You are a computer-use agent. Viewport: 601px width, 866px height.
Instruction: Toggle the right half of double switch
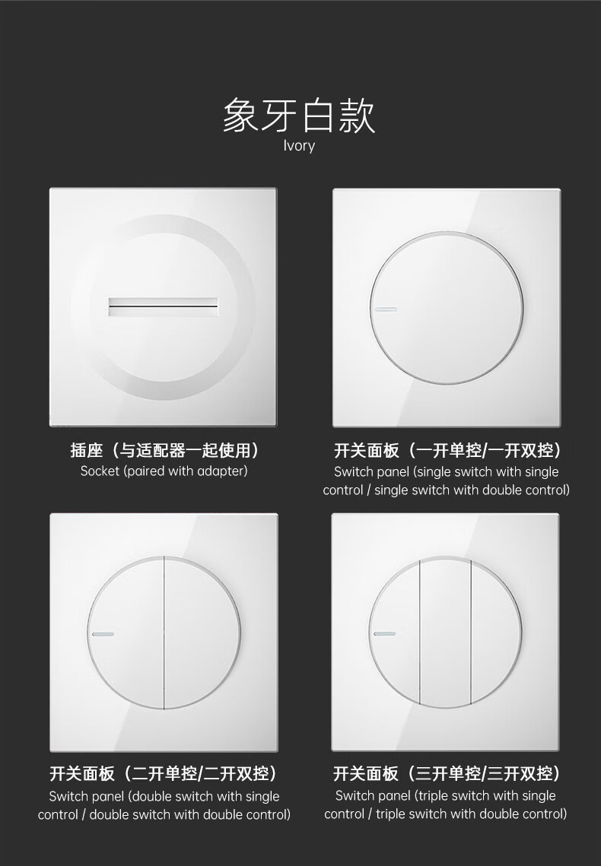(202, 633)
